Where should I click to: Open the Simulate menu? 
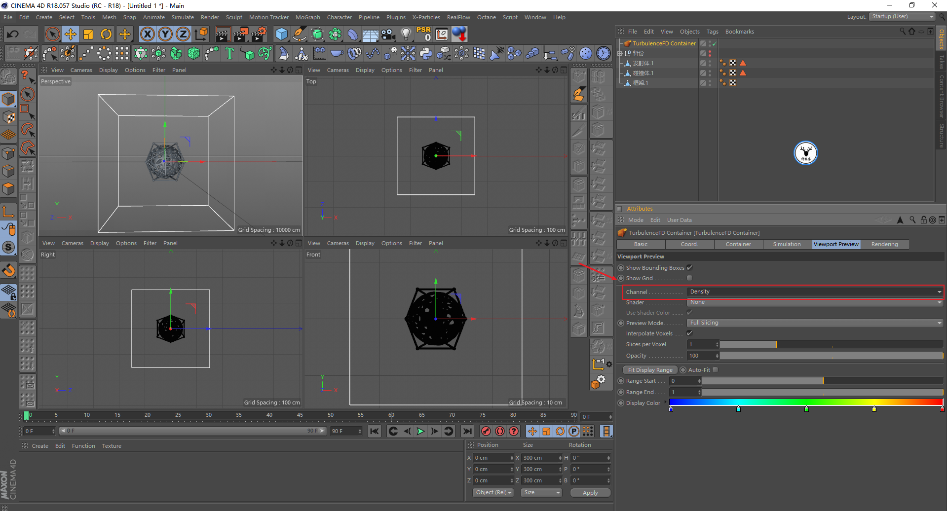183,17
